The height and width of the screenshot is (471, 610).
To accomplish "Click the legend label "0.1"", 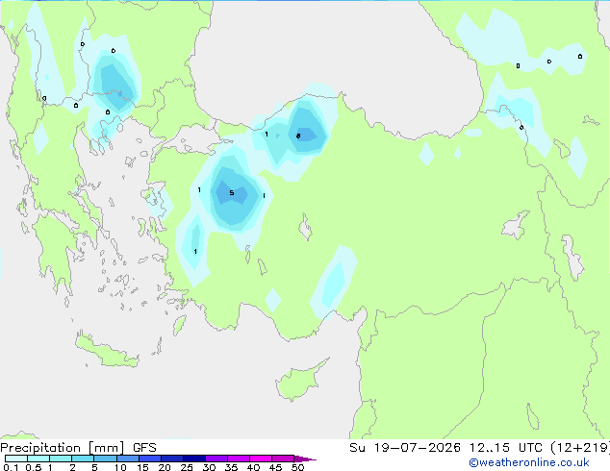I will 11,467.
